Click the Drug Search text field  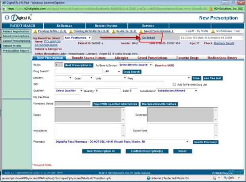tap(79, 72)
